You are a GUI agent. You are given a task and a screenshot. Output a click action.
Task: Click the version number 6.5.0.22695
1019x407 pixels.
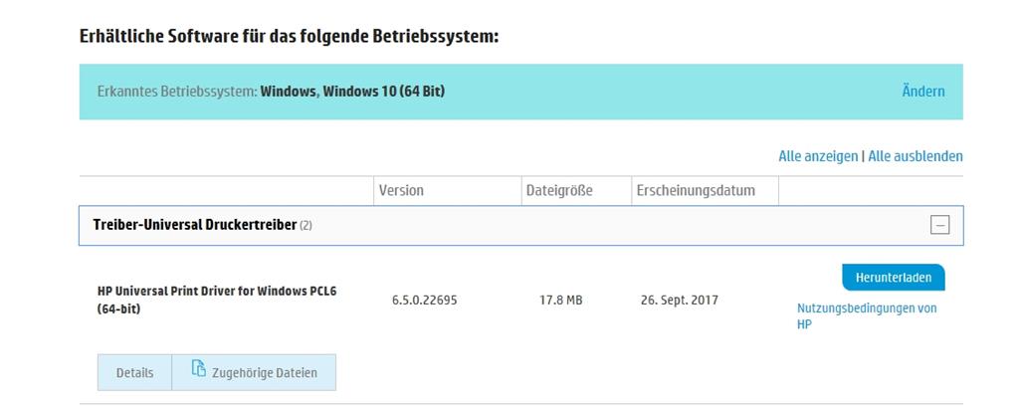pos(424,301)
